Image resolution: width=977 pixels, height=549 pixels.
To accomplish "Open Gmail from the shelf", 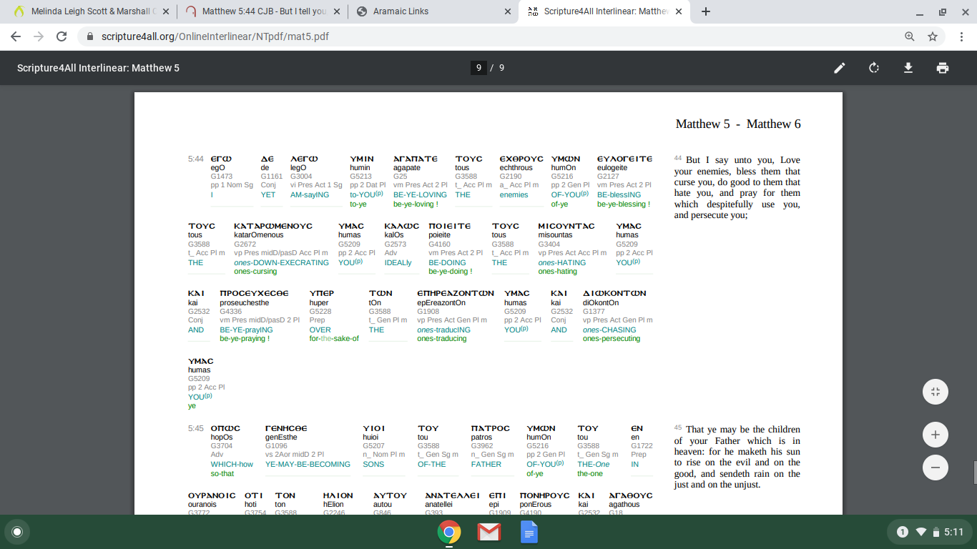I will 489,532.
